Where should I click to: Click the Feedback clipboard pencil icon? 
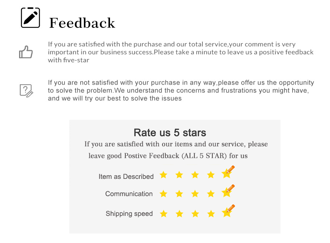coord(30,18)
